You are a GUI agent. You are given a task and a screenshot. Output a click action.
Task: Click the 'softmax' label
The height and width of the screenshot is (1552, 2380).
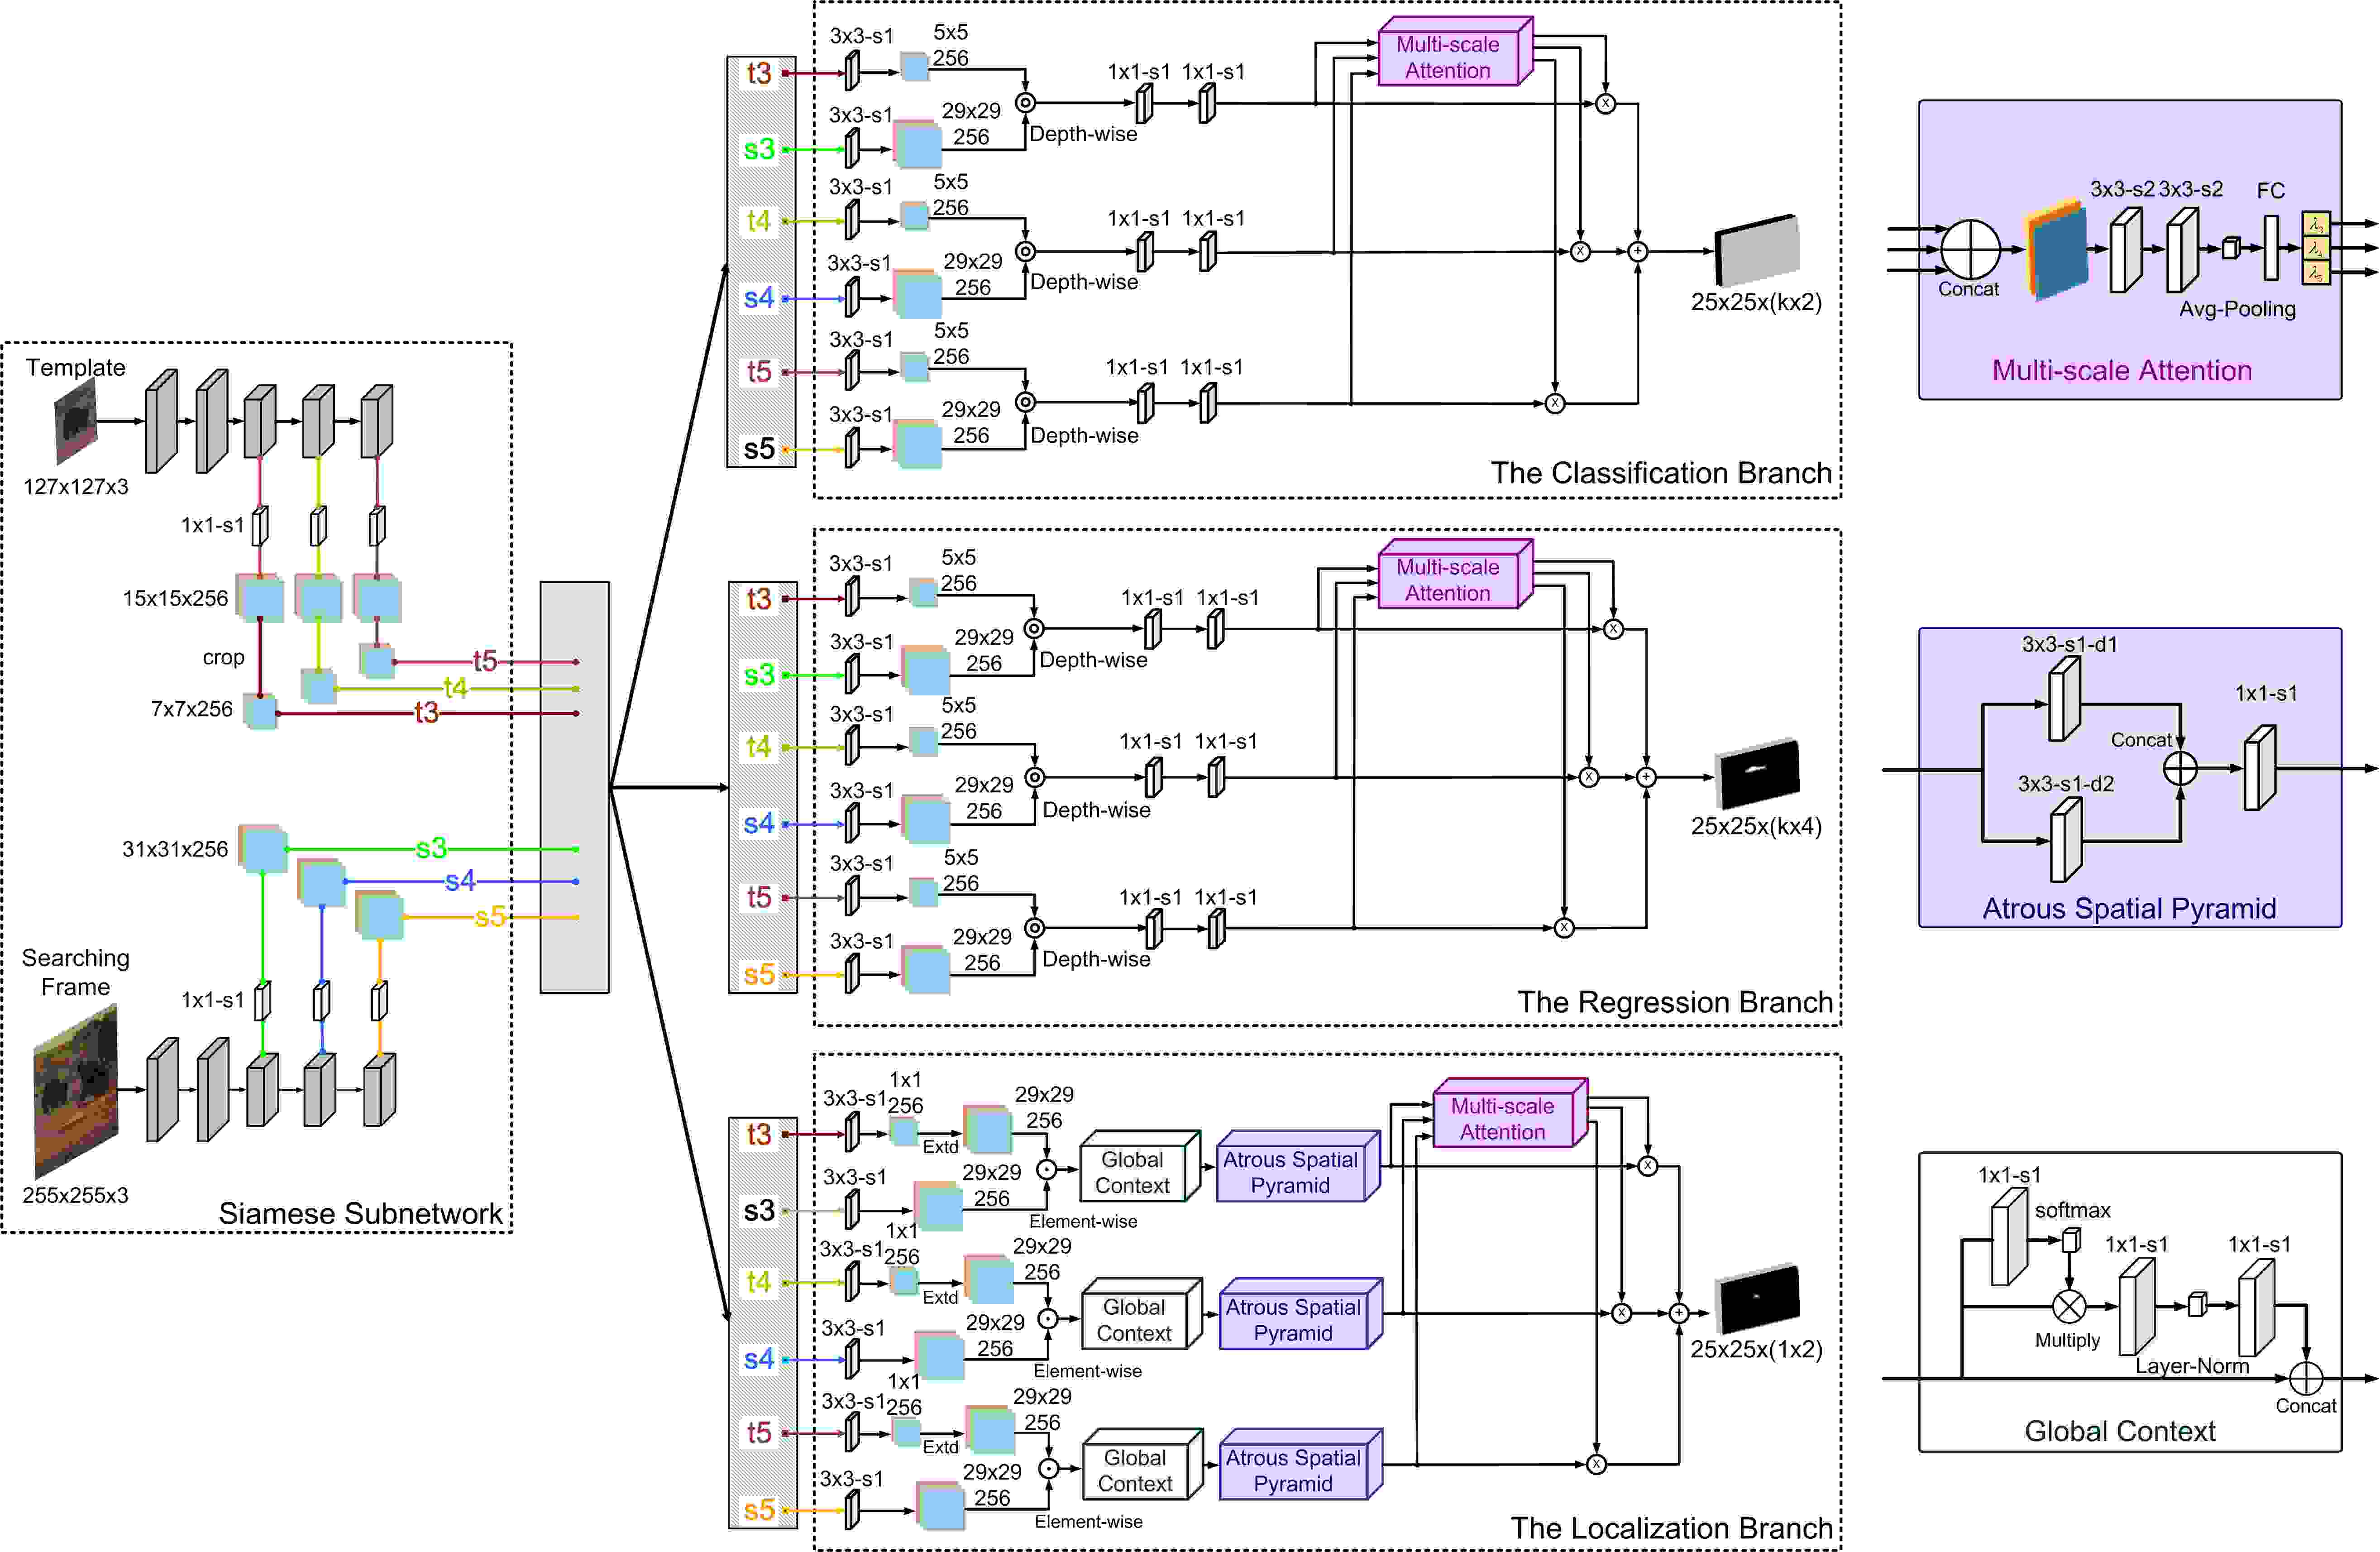(2073, 1210)
